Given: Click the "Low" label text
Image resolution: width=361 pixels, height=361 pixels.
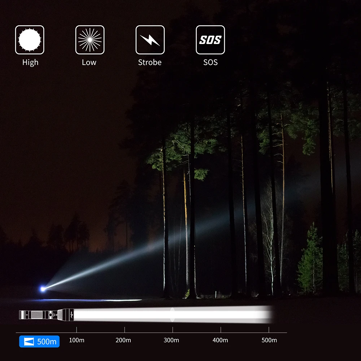Looking at the screenshot, I should [x=89, y=62].
